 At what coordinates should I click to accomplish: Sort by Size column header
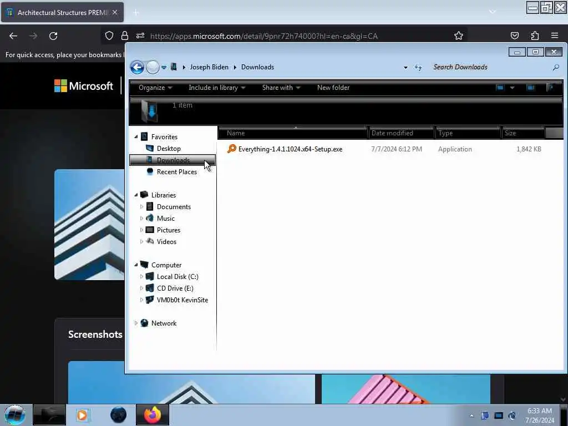[x=523, y=133]
